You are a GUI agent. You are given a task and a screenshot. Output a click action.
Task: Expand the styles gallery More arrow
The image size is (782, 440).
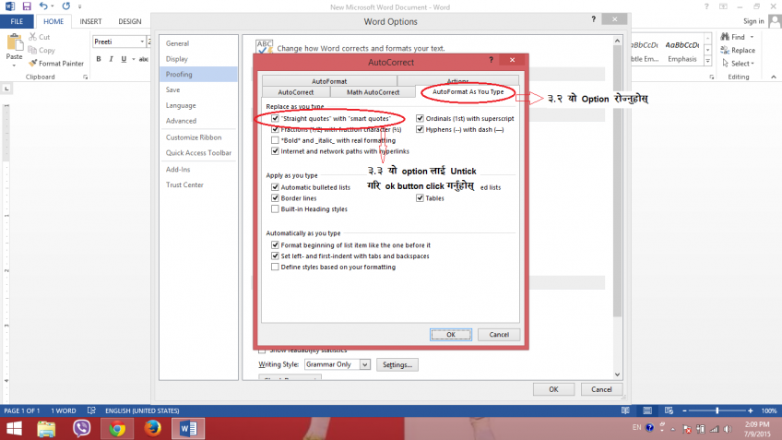(x=707, y=61)
